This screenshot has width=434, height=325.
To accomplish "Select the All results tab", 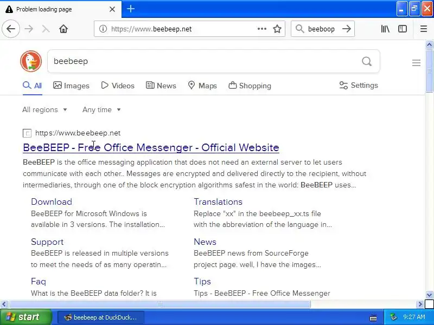I will (33, 86).
